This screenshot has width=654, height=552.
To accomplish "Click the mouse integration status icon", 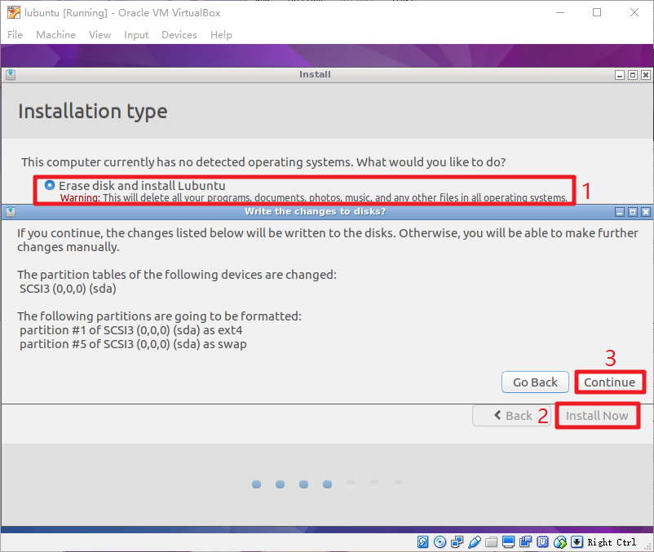I will pos(560,542).
